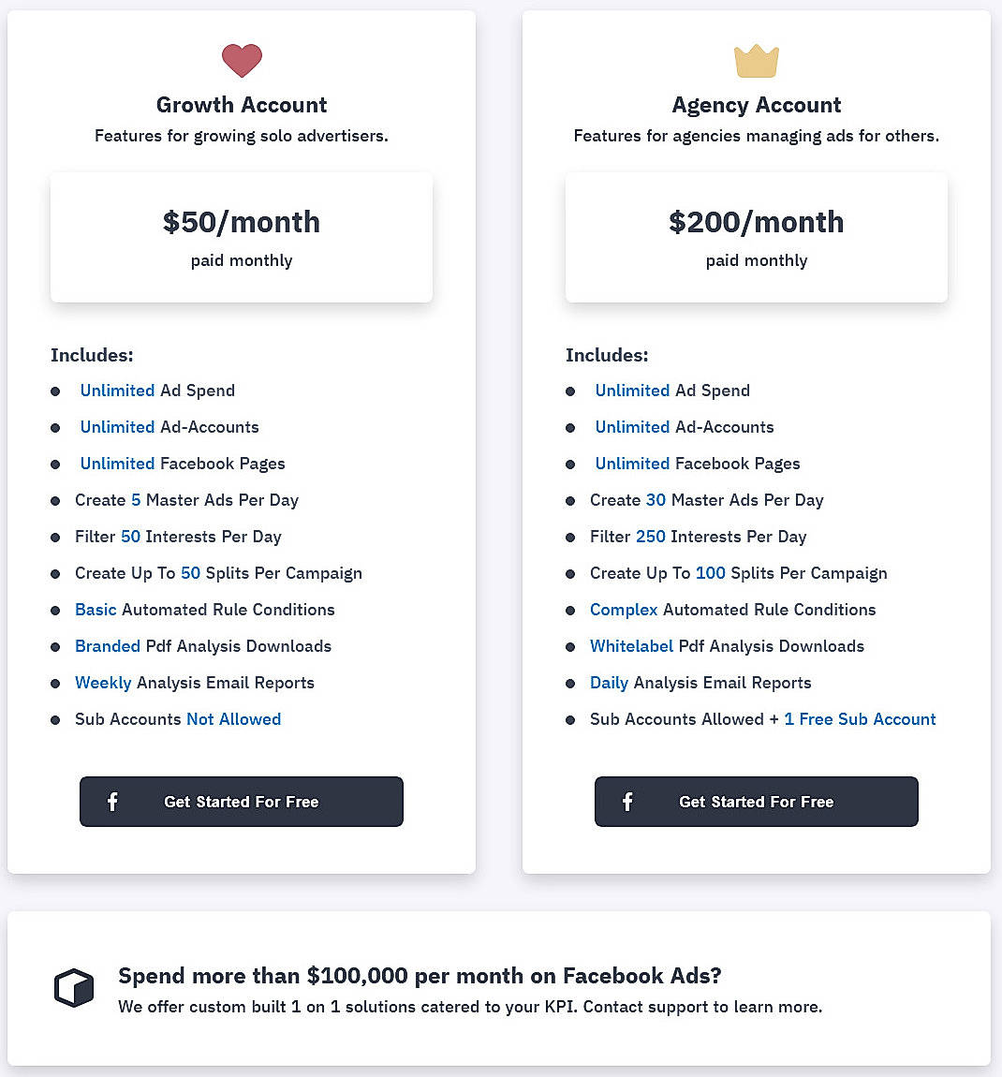Click the bullet beside Daily Analysis Email Reports
Screen dimensions: 1002x1077
571,683
